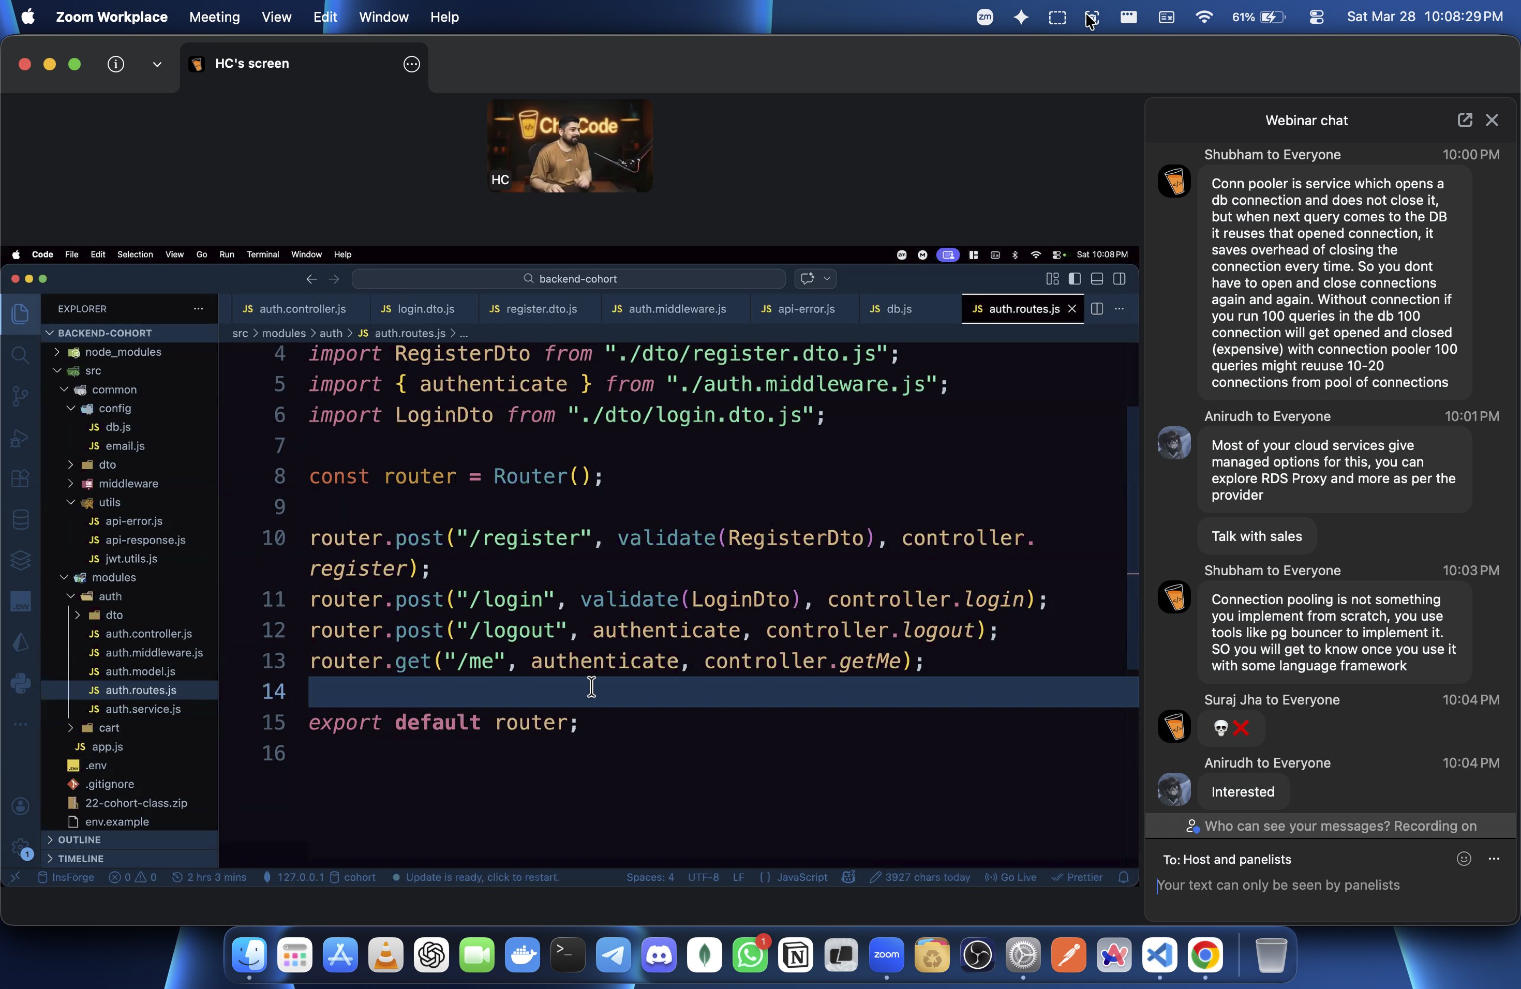Open chat more options ellipsis
Screen dimensions: 1521x989
point(1494,859)
